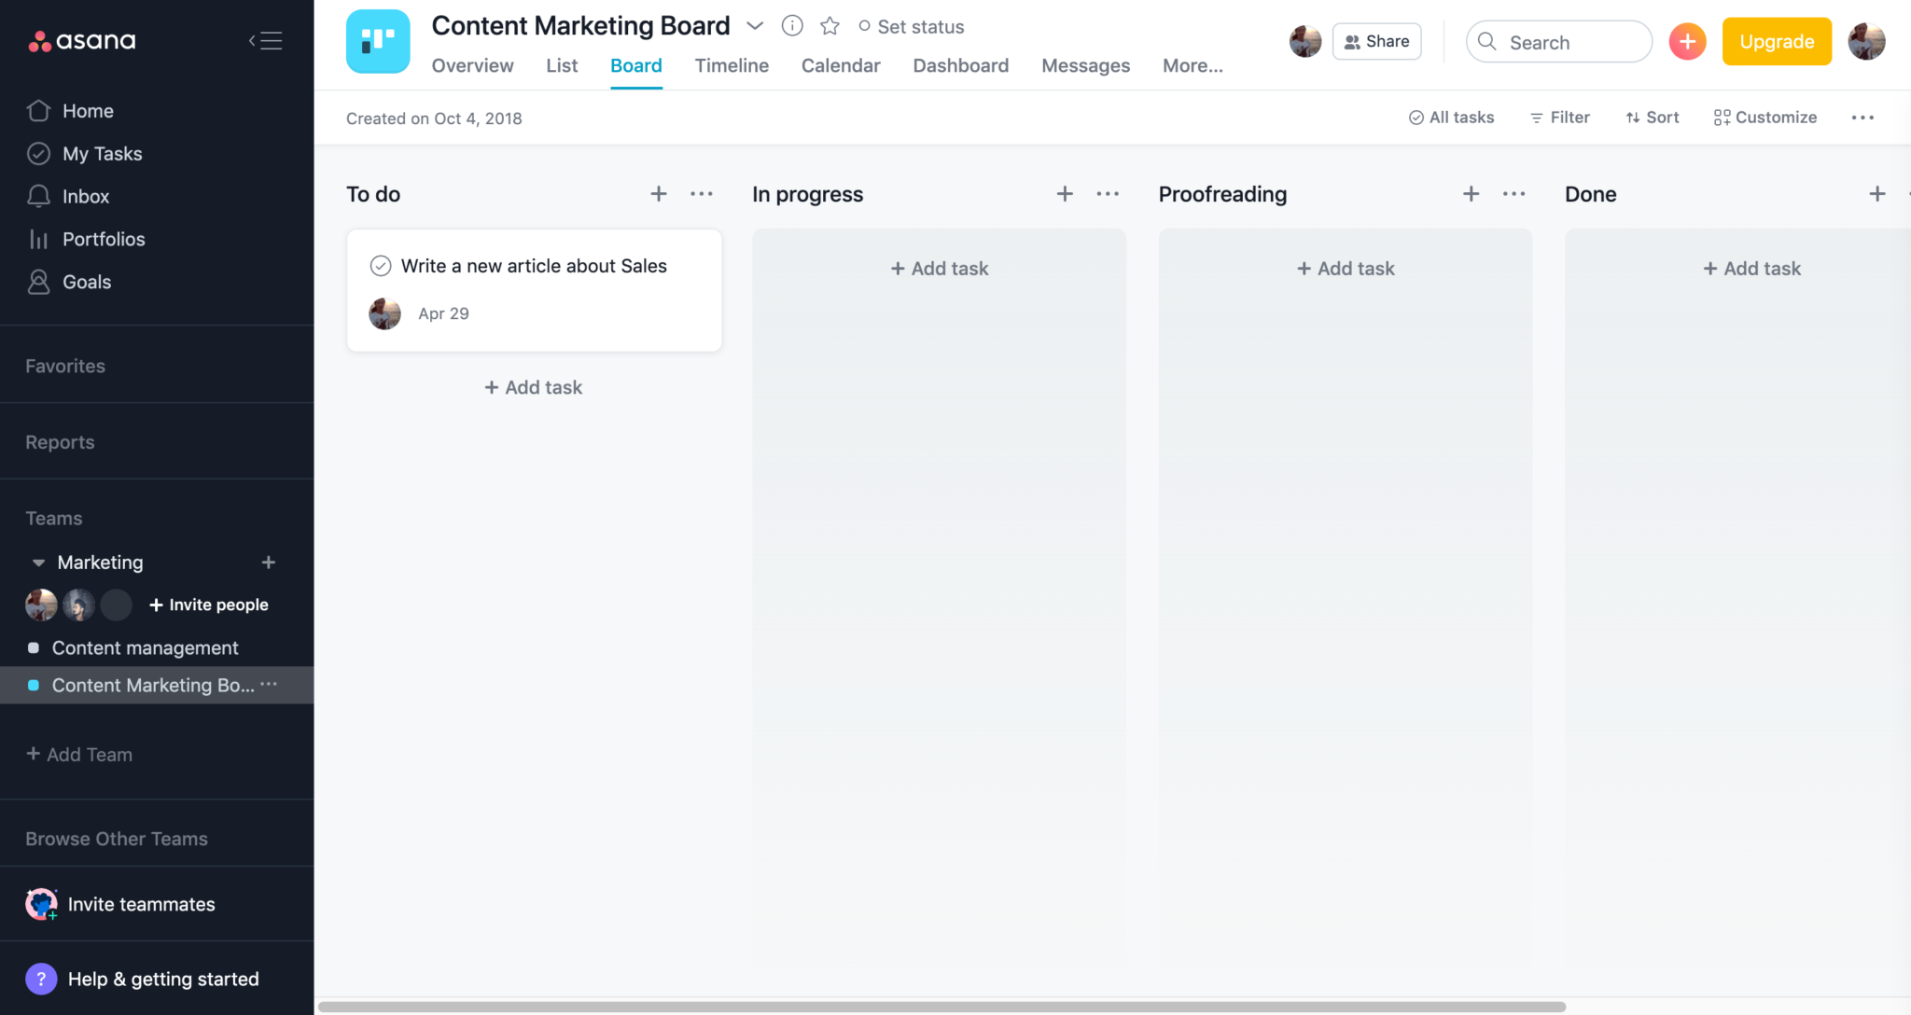The width and height of the screenshot is (1911, 1015).
Task: Open the 'Write a new article about Sales' card
Action: (535, 291)
